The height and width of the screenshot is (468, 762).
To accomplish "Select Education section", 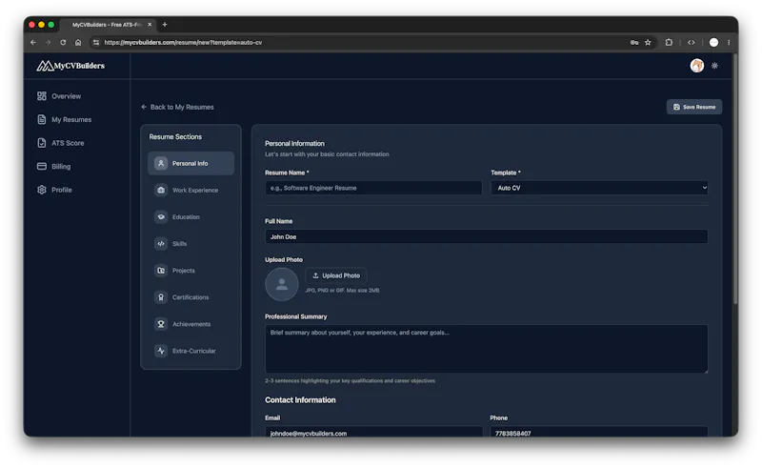I will [x=191, y=217].
